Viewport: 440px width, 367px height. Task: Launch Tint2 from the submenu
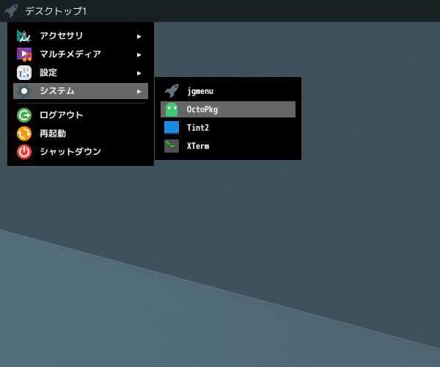pyautogui.click(x=228, y=128)
